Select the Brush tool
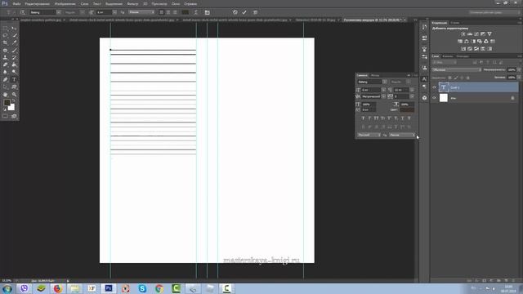The image size is (523, 294). [x=14, y=51]
